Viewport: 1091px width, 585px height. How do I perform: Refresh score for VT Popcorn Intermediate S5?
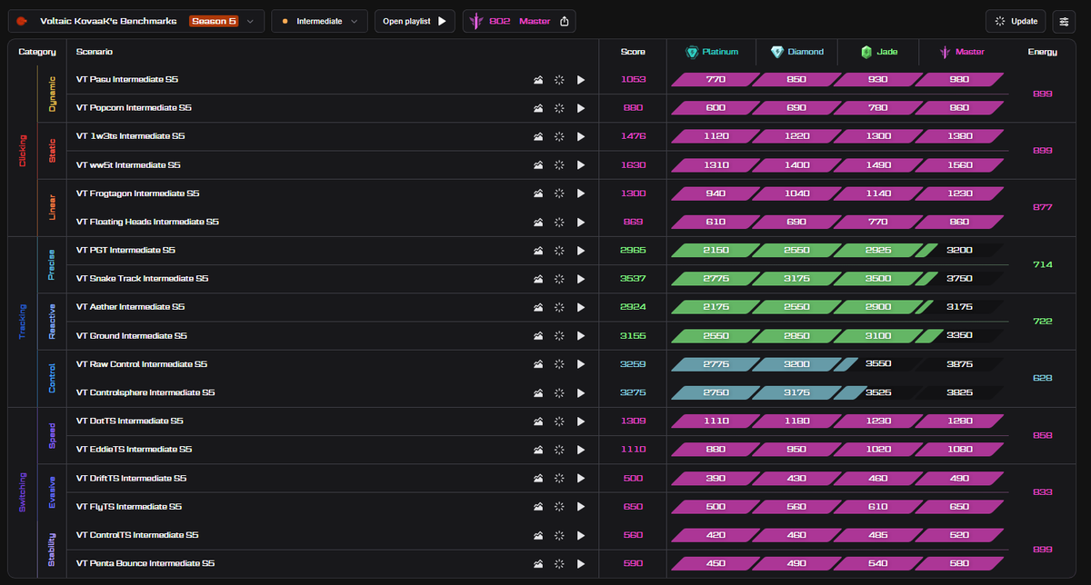coord(559,108)
